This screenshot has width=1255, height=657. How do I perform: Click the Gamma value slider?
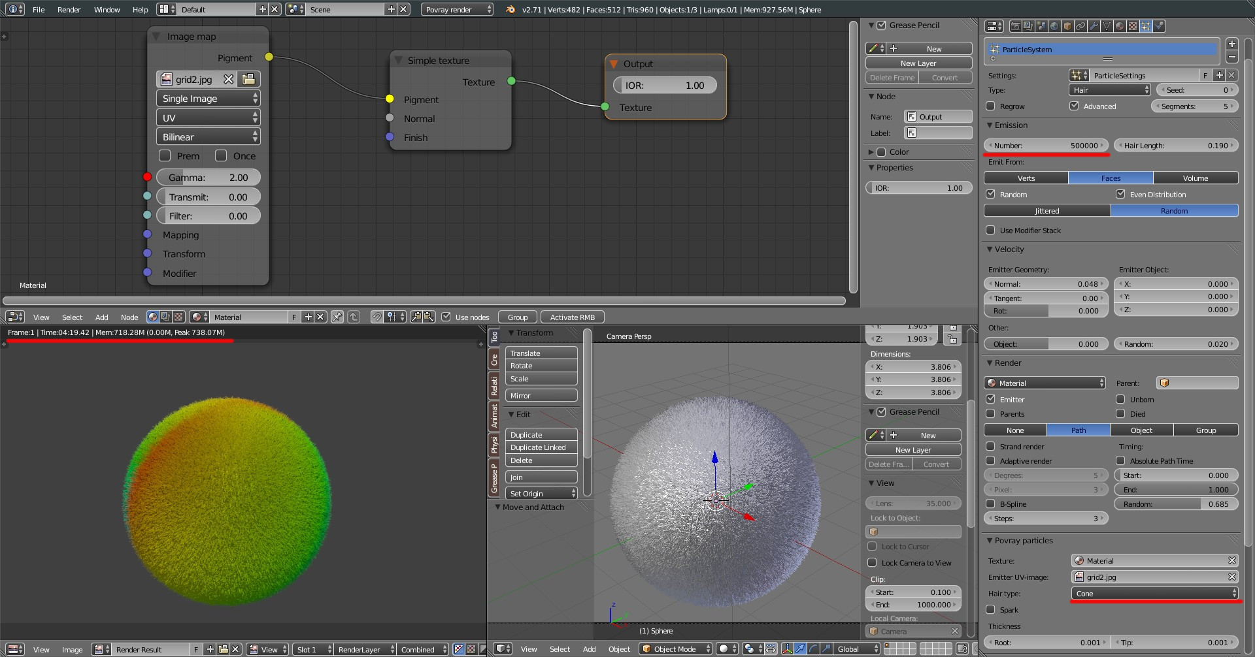coord(208,178)
